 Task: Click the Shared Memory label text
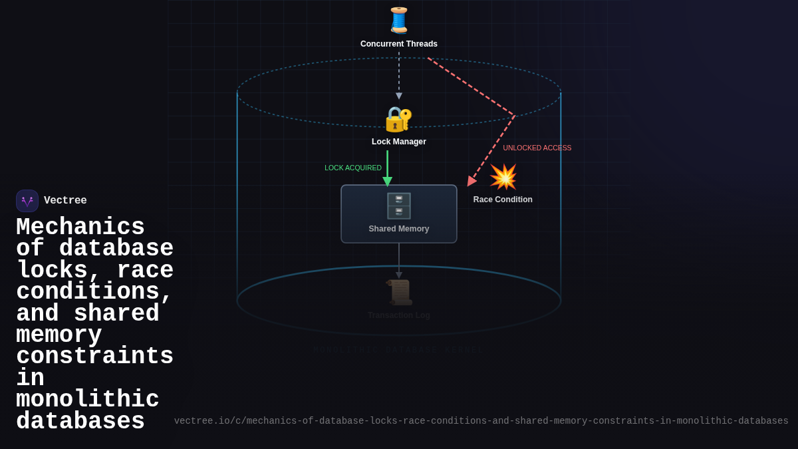tap(399, 229)
